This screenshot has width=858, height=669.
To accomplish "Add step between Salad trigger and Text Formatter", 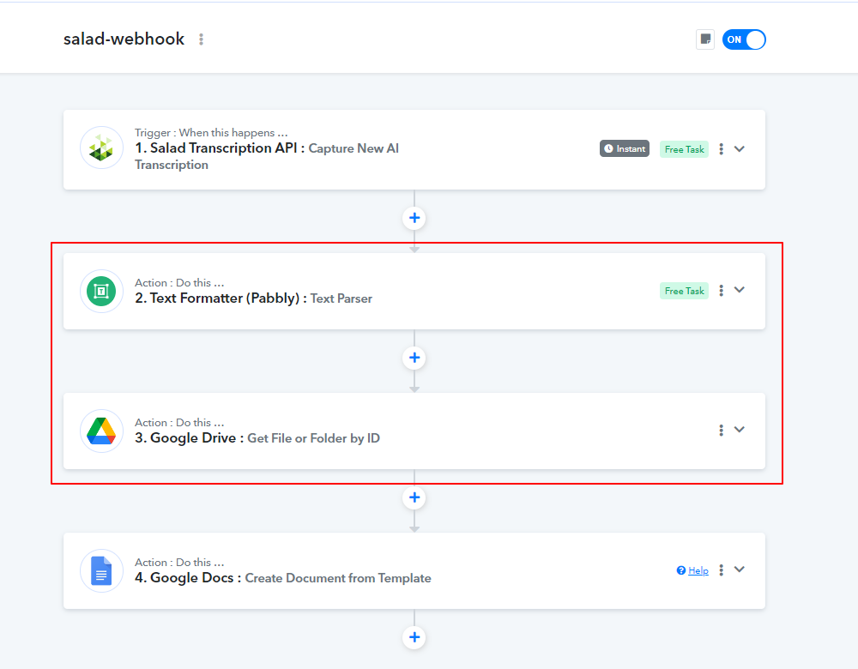I will (414, 218).
